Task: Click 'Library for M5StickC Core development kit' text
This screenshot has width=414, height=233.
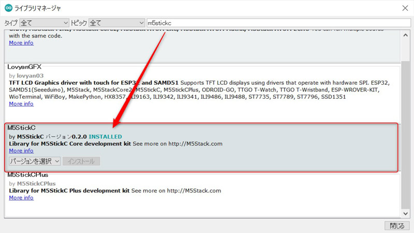Action: click(x=70, y=144)
